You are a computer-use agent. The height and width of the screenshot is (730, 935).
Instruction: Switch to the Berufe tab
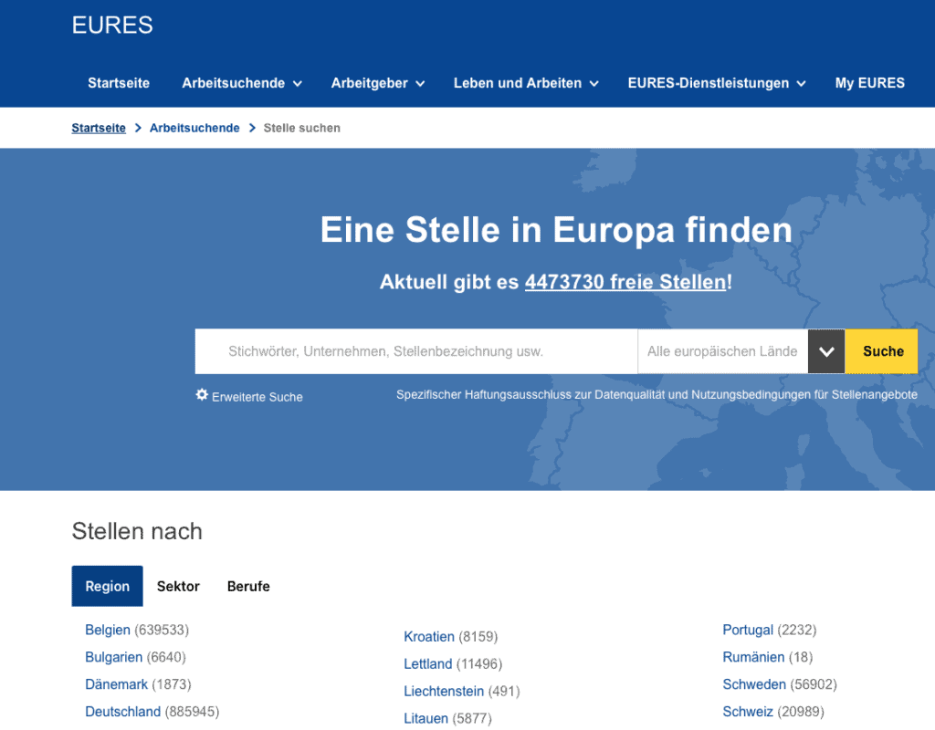point(248,587)
